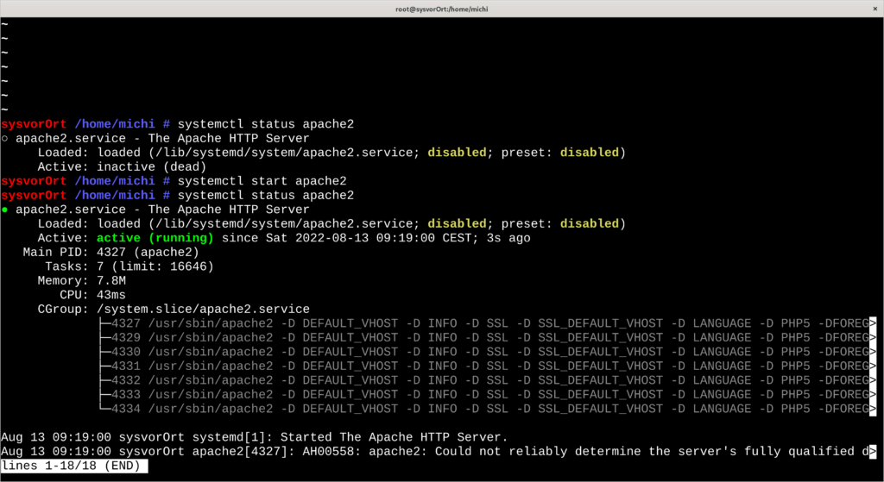Screen dimensions: 884x482
Task: Click first "apache2.service - The Apache HTTP Server" line
Action: click(x=162, y=139)
